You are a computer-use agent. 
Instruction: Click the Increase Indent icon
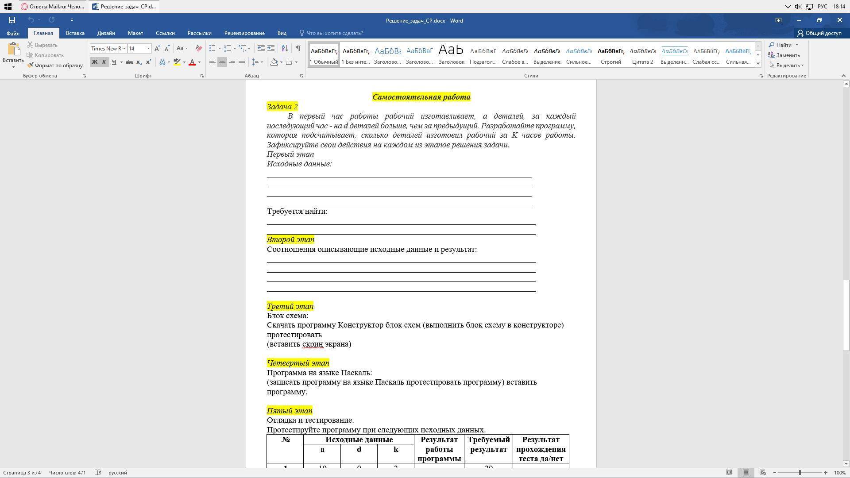pyautogui.click(x=271, y=48)
